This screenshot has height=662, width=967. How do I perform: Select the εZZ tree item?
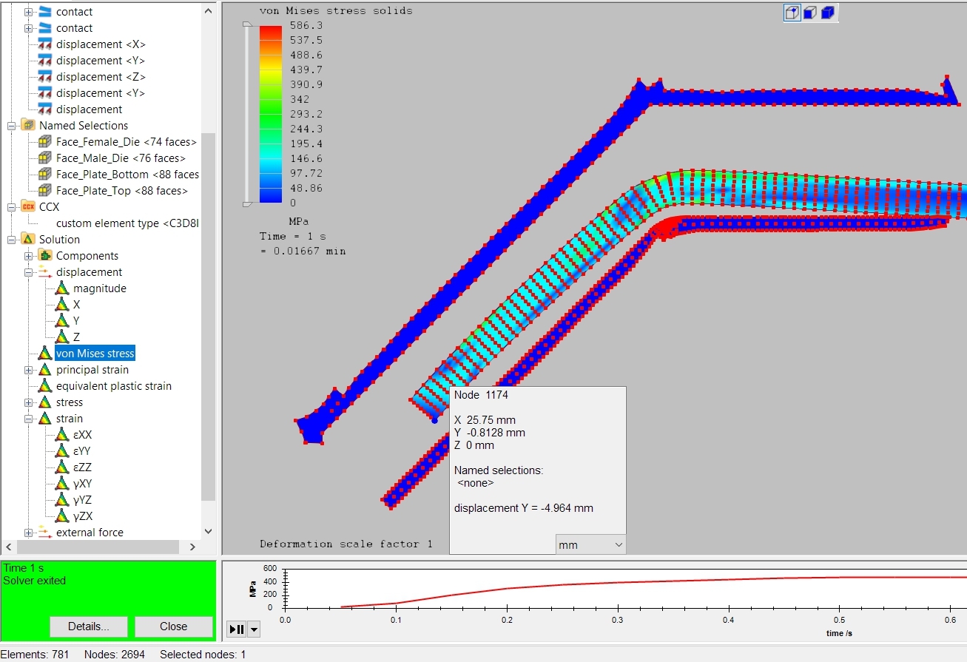pos(82,467)
